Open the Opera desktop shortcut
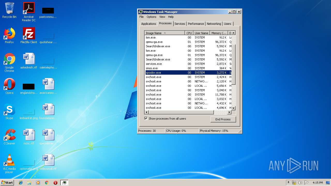331x186 pixels. 9,86
